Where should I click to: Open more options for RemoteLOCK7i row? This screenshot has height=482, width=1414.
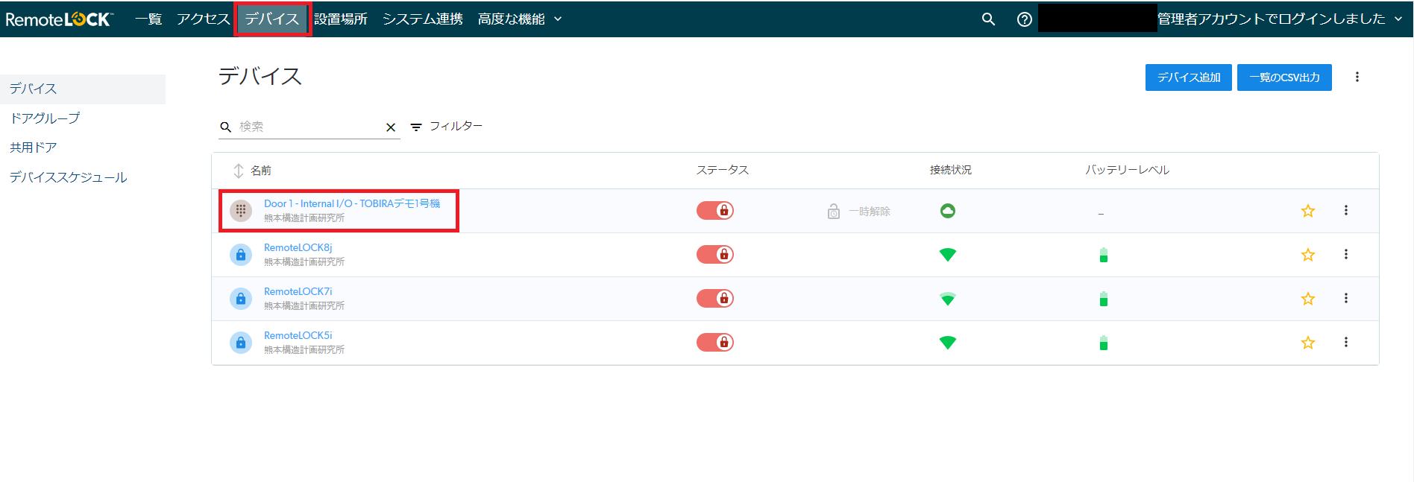tap(1346, 298)
